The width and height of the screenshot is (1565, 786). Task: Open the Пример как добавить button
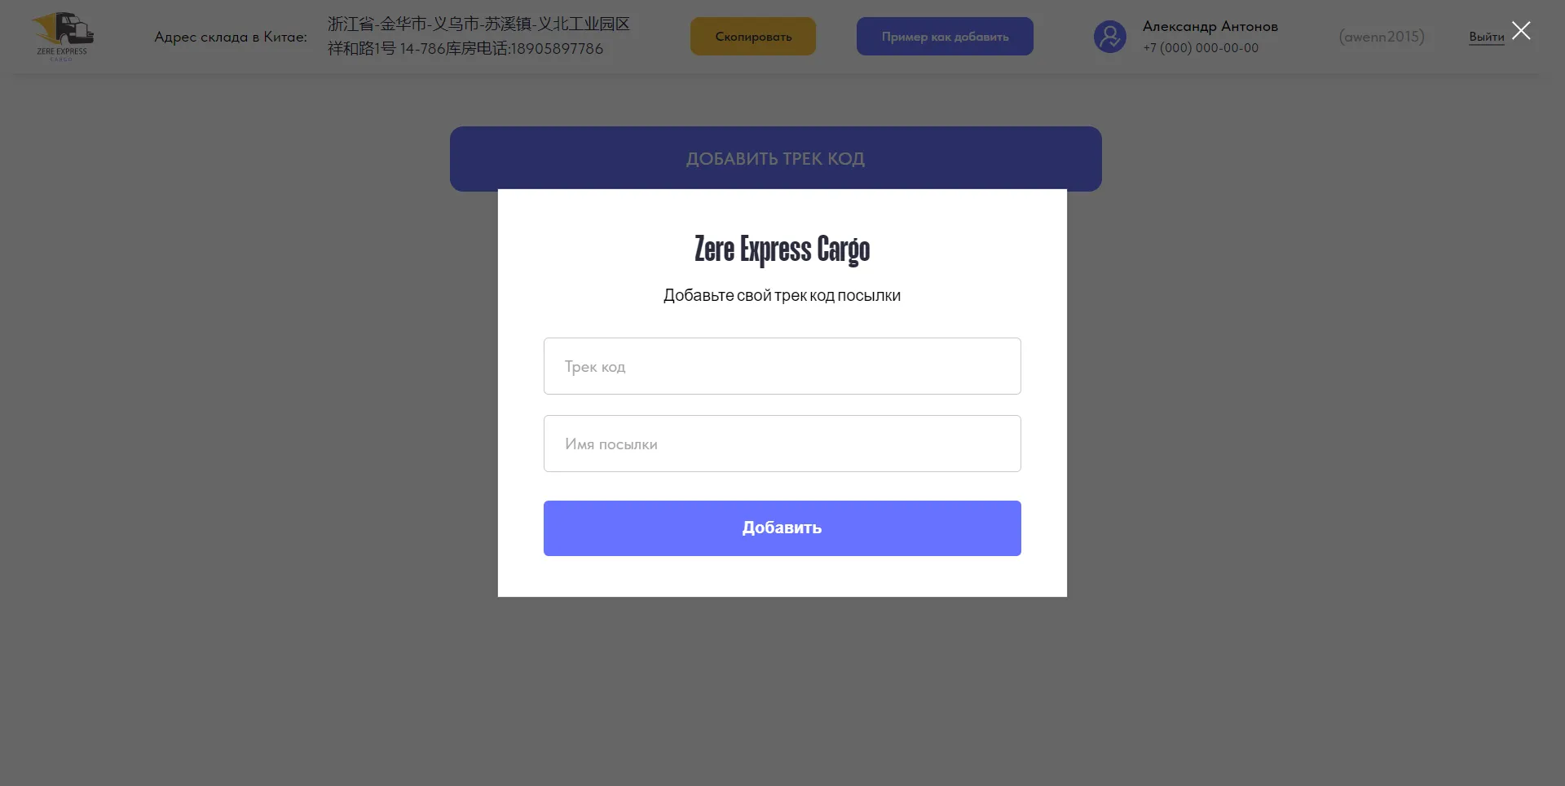945,37
